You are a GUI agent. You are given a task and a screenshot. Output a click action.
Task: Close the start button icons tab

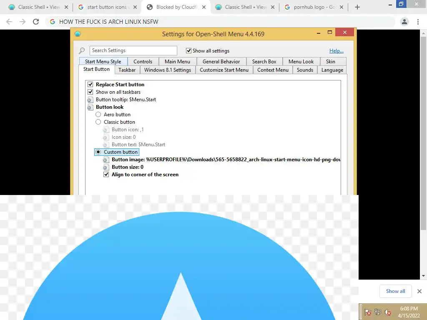135,7
